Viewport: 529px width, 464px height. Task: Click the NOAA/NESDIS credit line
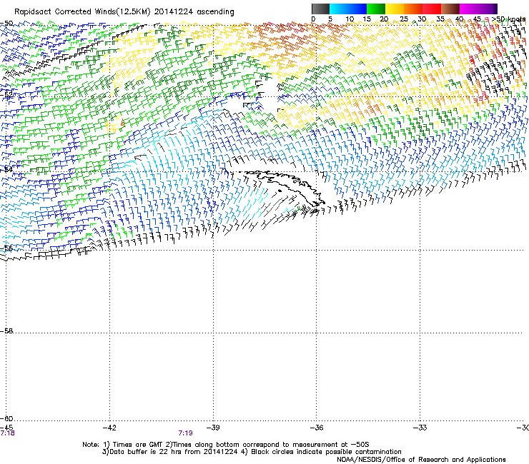pyautogui.click(x=421, y=460)
